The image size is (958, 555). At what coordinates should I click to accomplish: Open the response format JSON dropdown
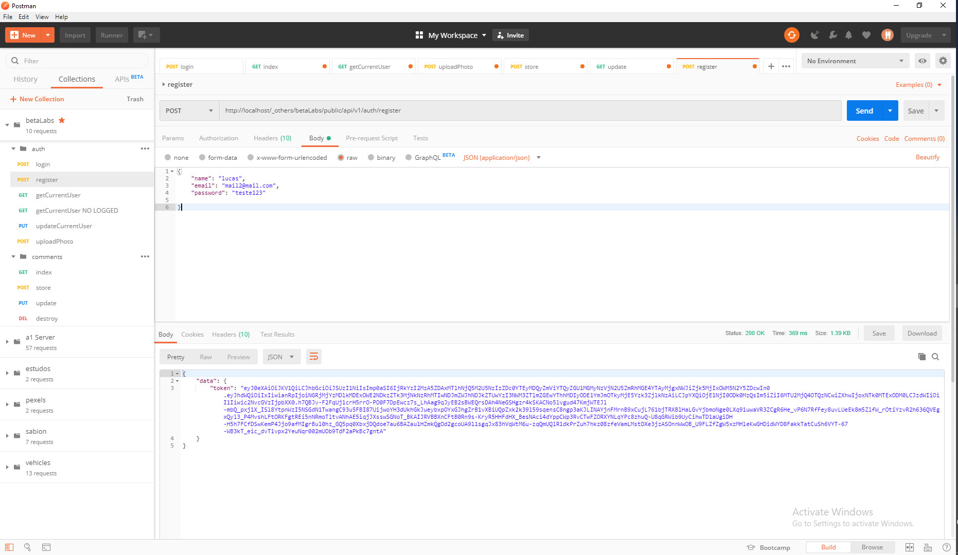coord(280,357)
